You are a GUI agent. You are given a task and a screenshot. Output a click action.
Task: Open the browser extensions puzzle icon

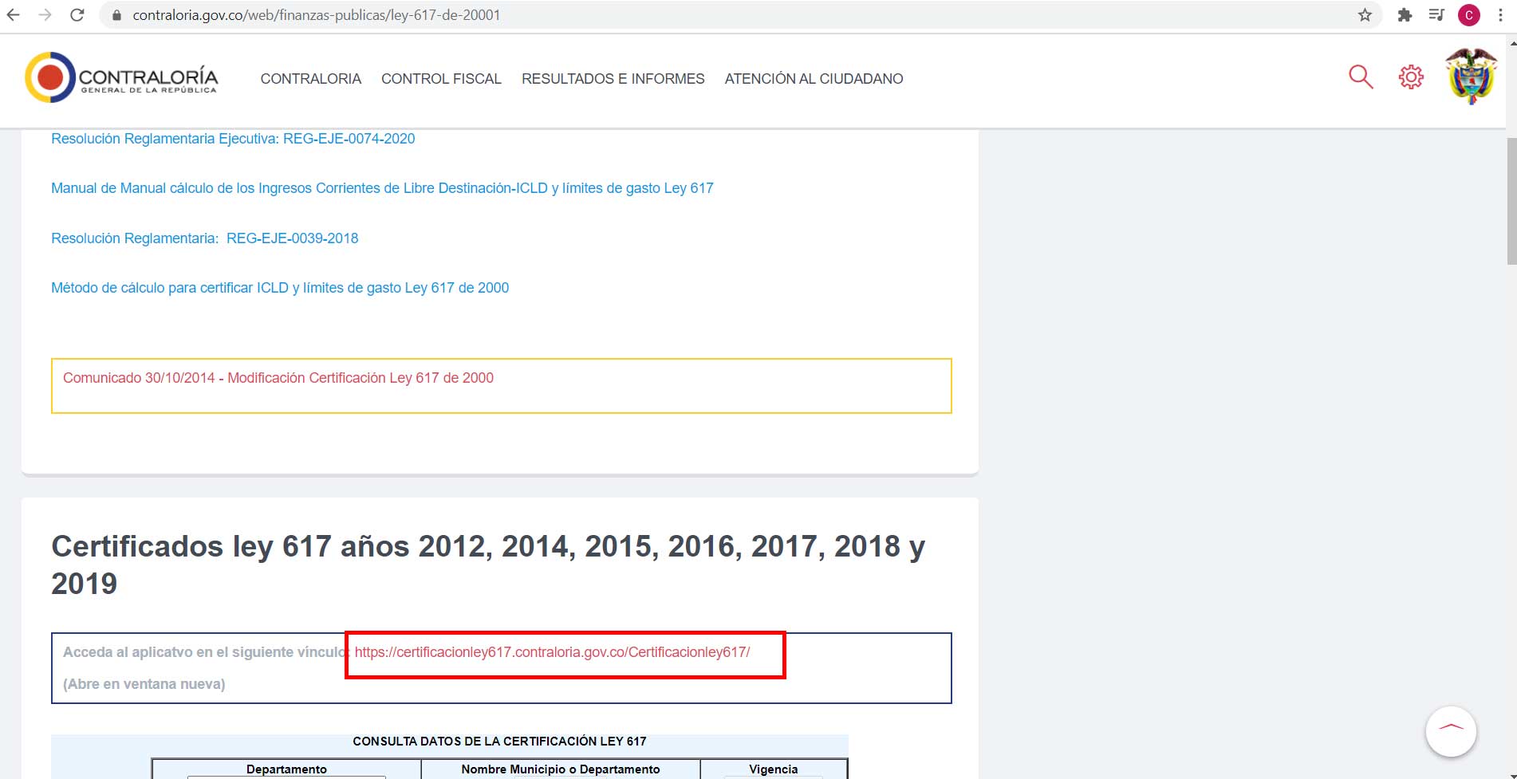[x=1405, y=15]
